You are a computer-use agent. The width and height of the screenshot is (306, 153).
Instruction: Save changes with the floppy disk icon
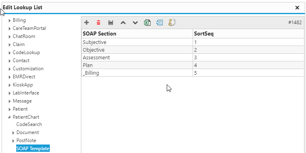click(110, 23)
